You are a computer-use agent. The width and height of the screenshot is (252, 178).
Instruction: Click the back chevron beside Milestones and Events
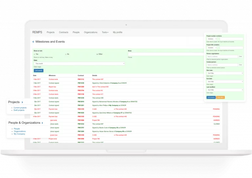point(33,42)
